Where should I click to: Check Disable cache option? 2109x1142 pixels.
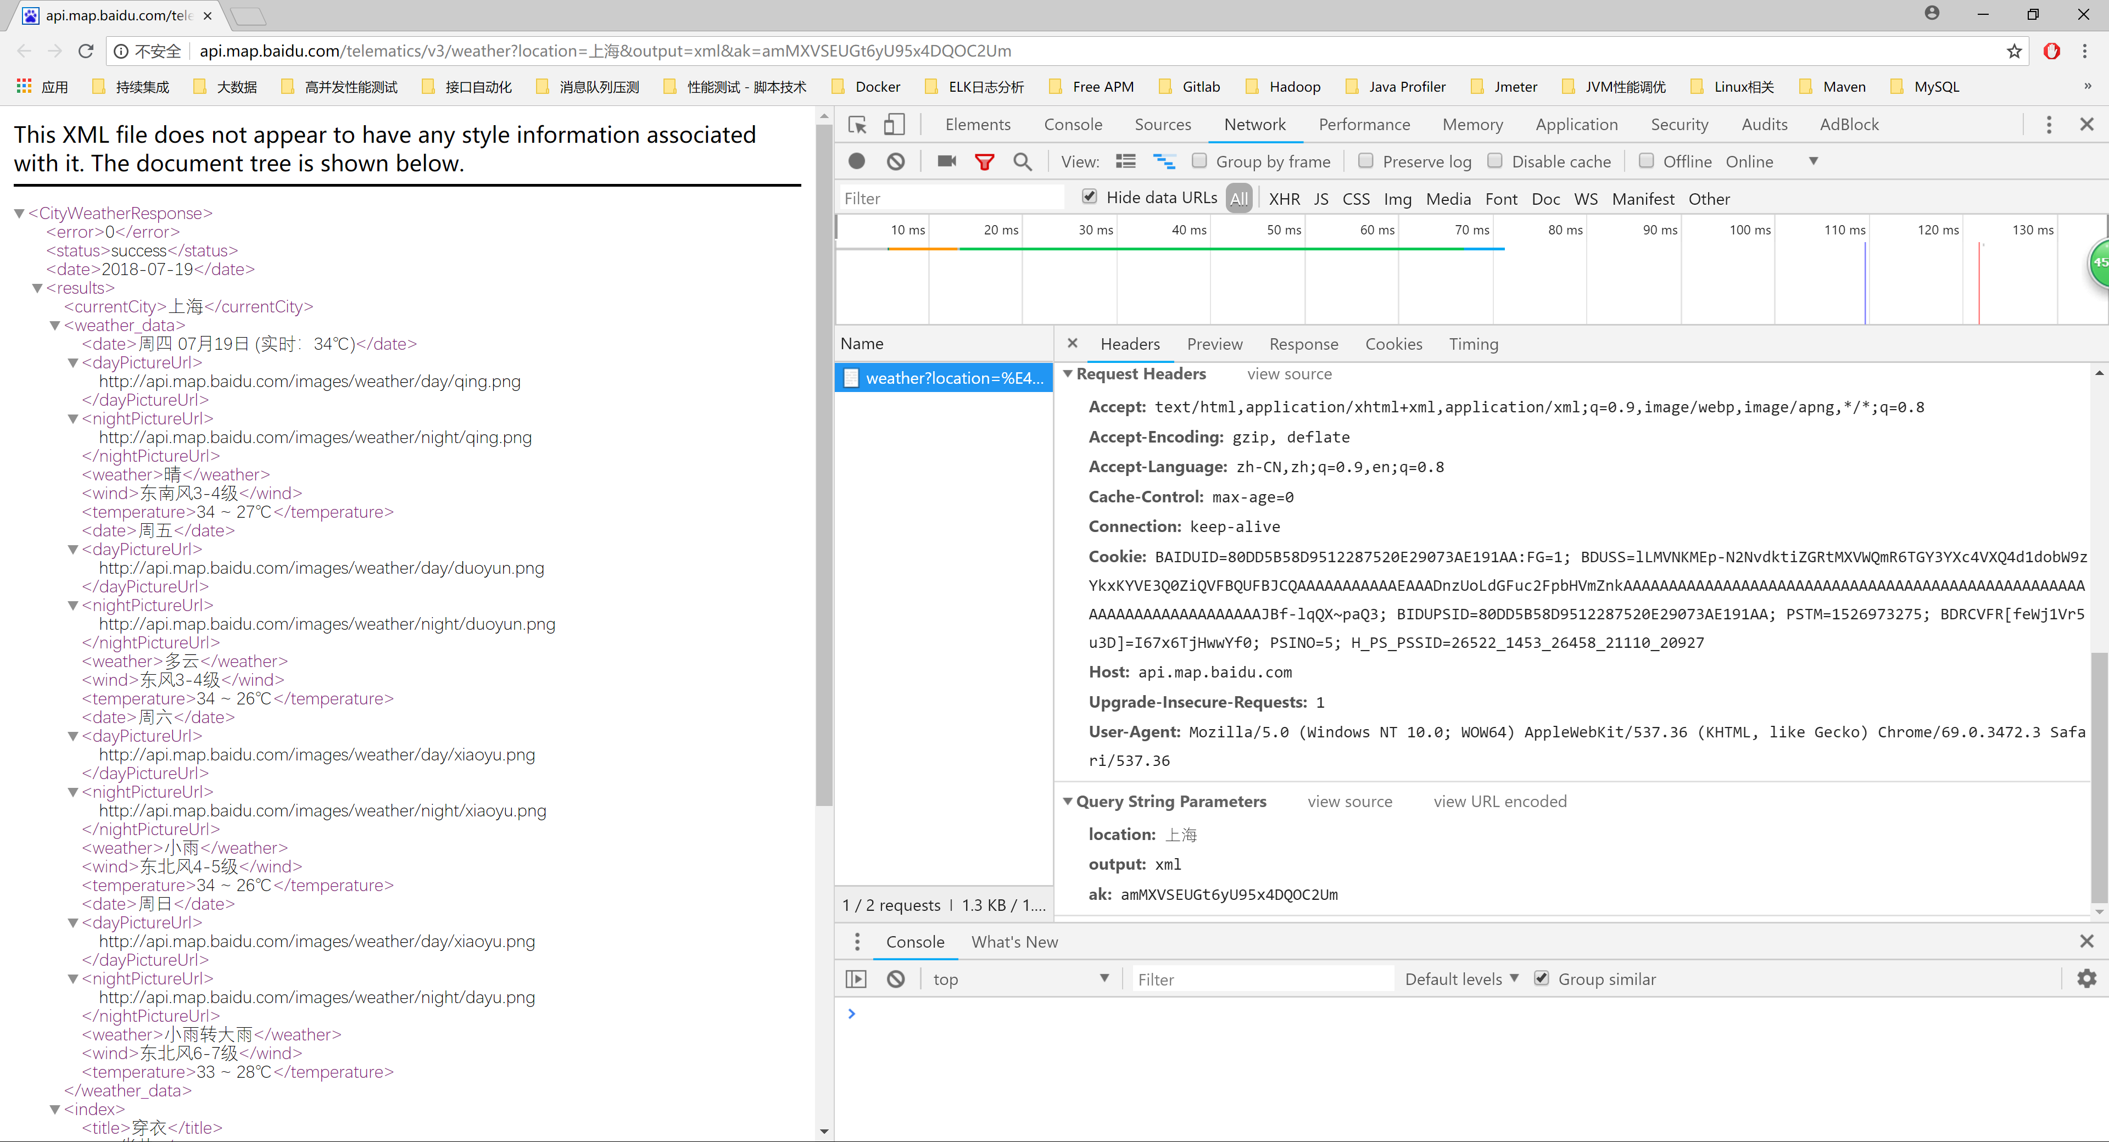click(1495, 161)
